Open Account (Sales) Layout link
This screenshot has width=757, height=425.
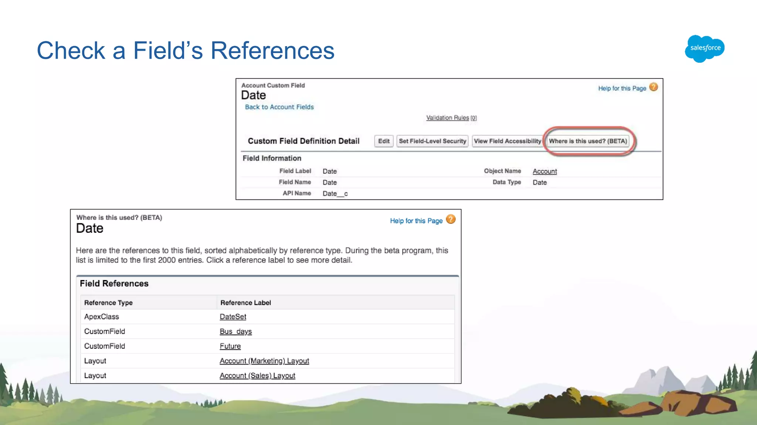tap(257, 376)
